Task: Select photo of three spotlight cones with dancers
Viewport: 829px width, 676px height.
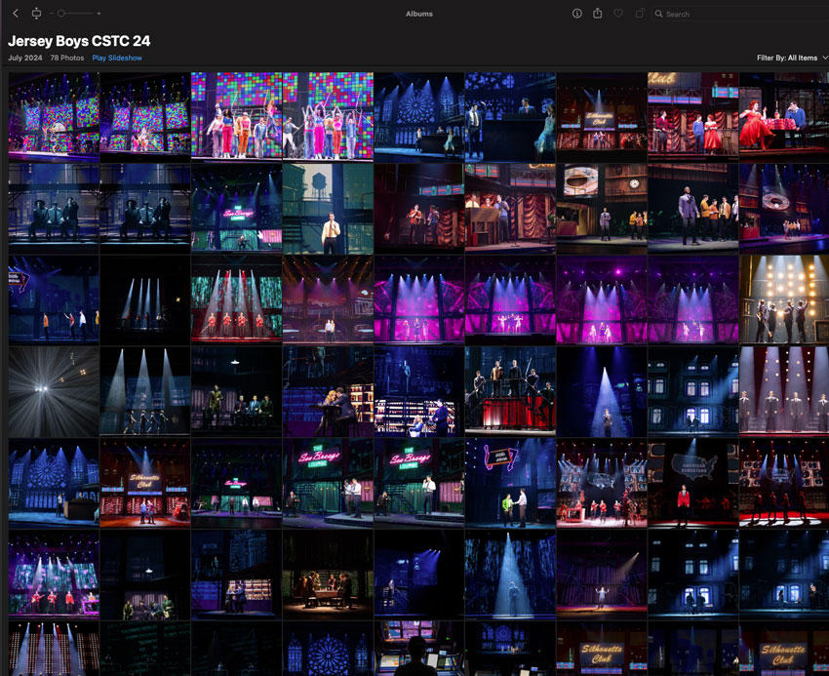Action: click(x=145, y=391)
